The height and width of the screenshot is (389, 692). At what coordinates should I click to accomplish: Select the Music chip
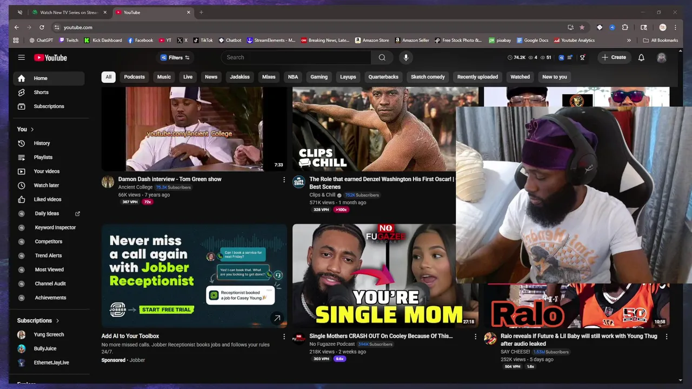[x=164, y=77]
